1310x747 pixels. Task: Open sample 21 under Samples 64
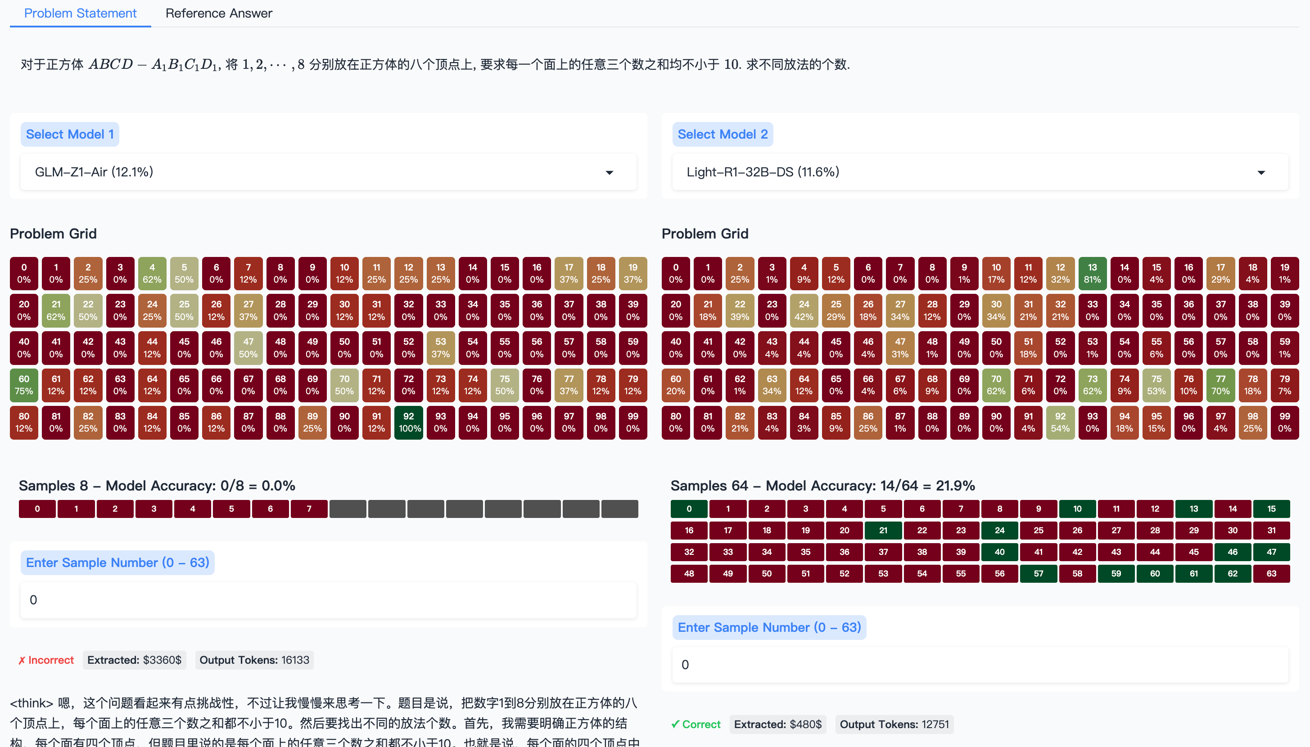pos(883,531)
